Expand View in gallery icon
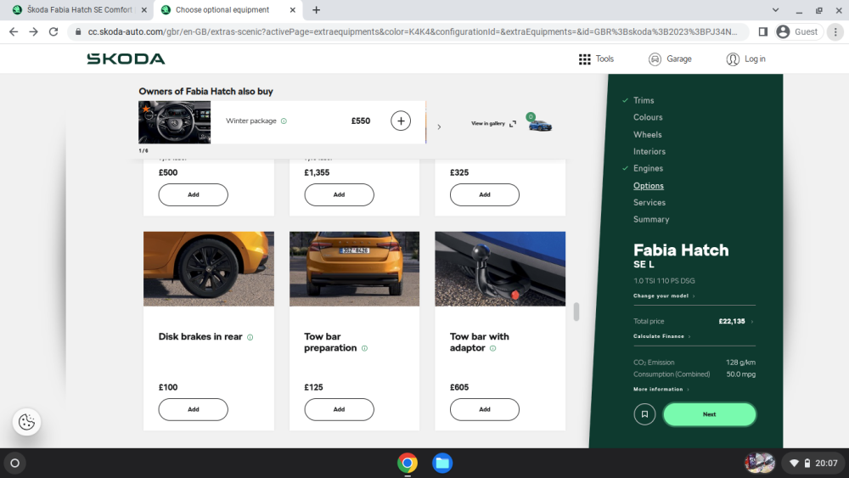This screenshot has height=478, width=849. [x=513, y=123]
